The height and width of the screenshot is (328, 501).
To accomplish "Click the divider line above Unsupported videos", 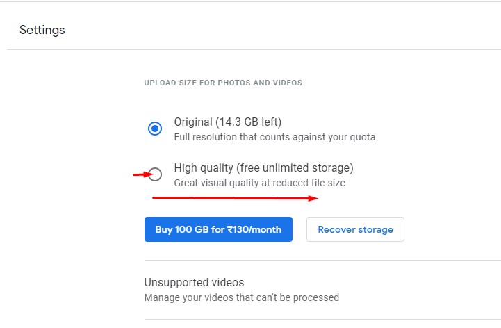I will point(322,260).
